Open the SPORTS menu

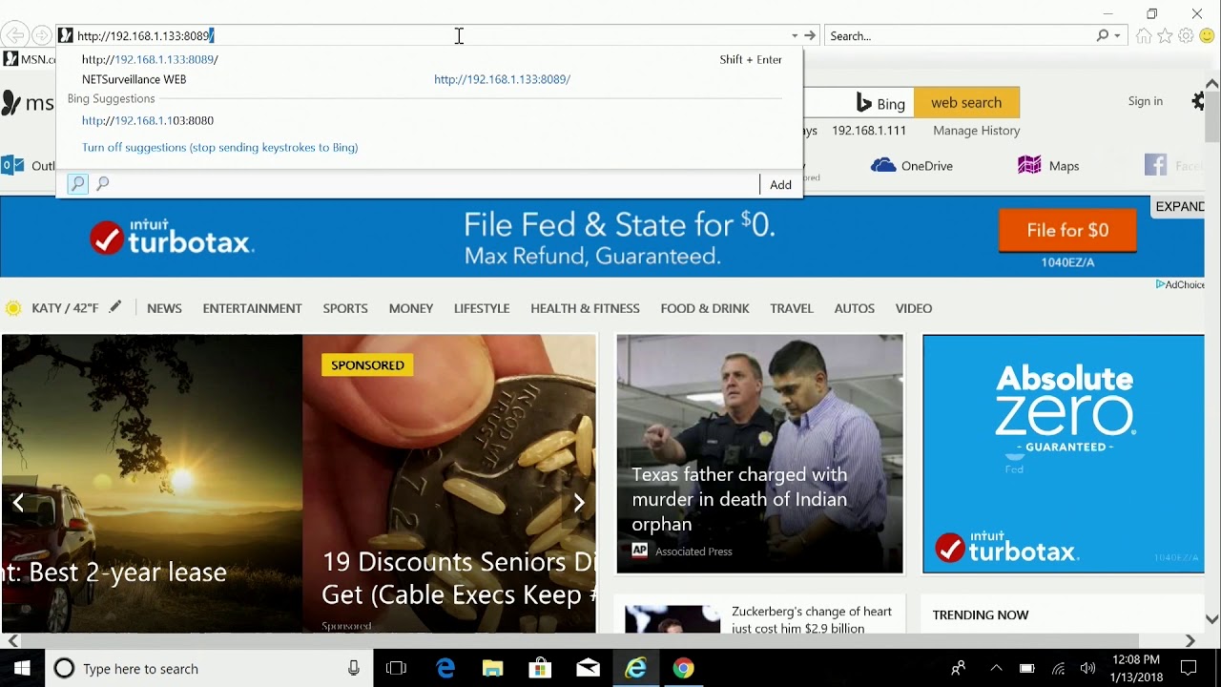(x=345, y=308)
